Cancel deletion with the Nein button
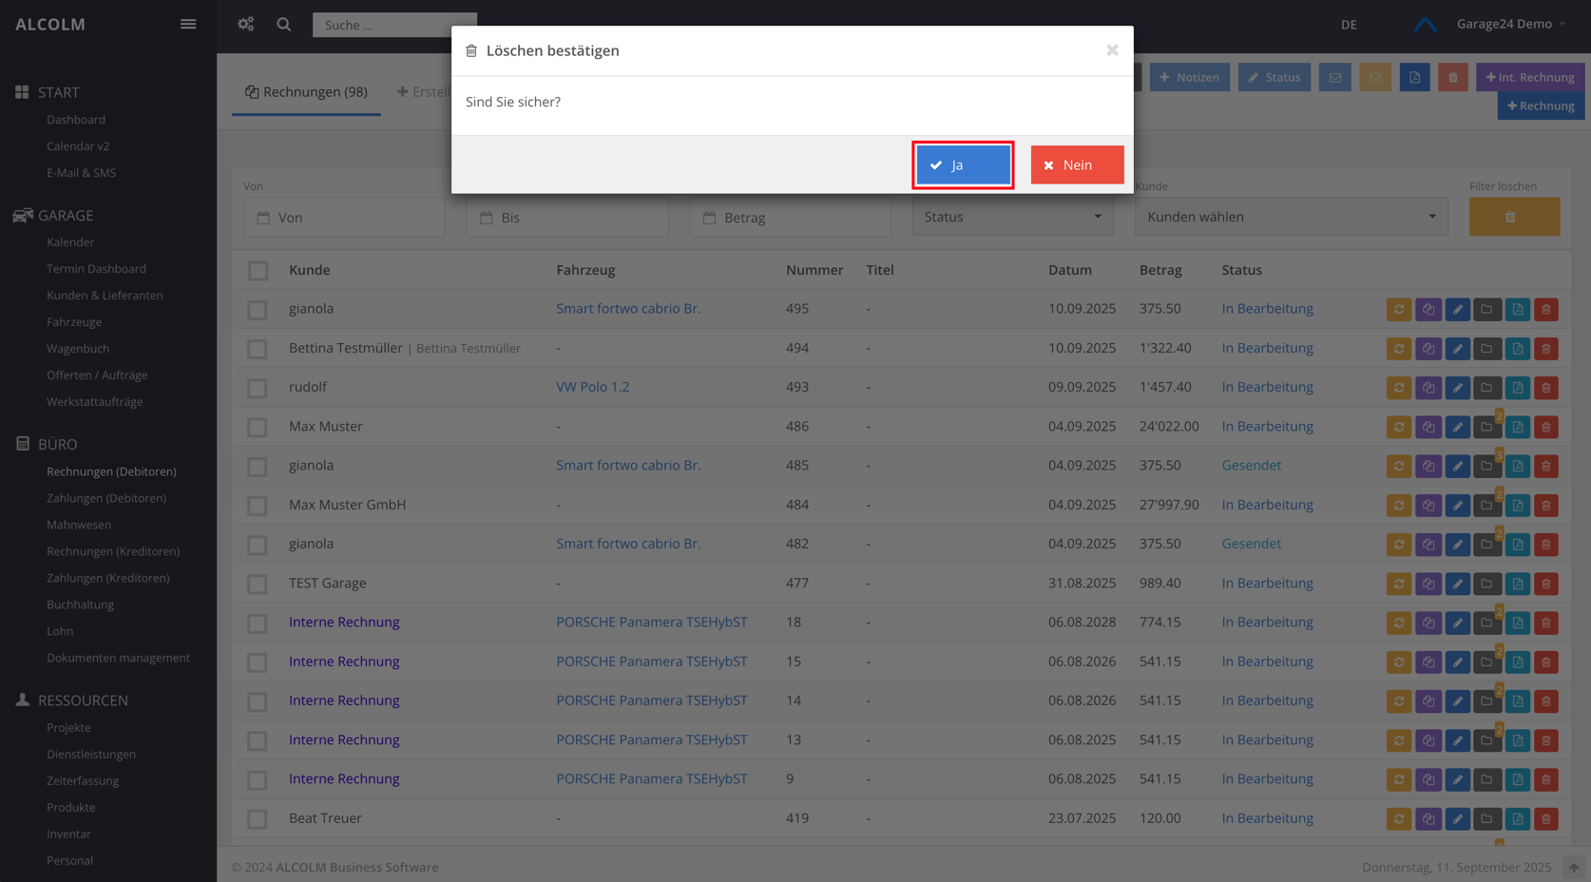1591x882 pixels. click(x=1076, y=165)
